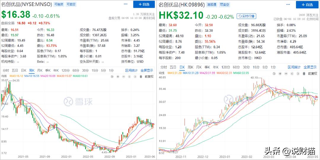Screen dimensions: 320x160
Task: Select 15分 tab on HK:09896 chart
Action: (256, 67)
